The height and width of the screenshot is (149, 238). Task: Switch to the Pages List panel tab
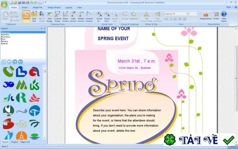click(x=25, y=142)
